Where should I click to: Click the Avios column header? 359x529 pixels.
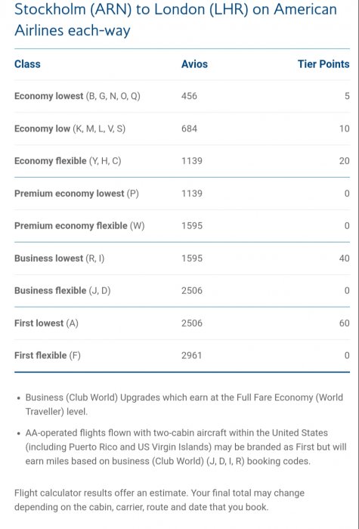click(194, 64)
